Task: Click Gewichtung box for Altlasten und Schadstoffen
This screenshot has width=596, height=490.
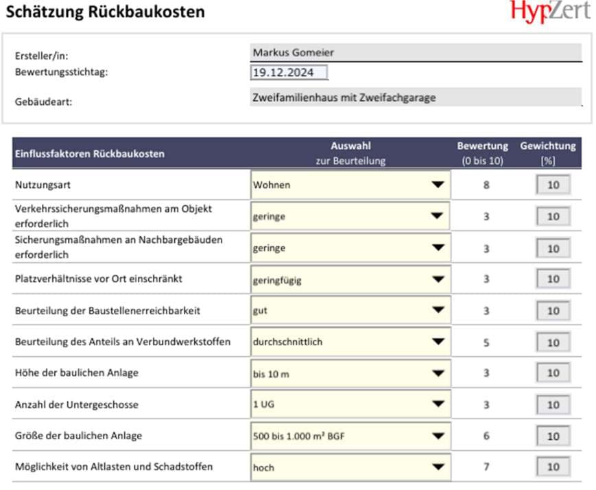Action: [x=553, y=467]
